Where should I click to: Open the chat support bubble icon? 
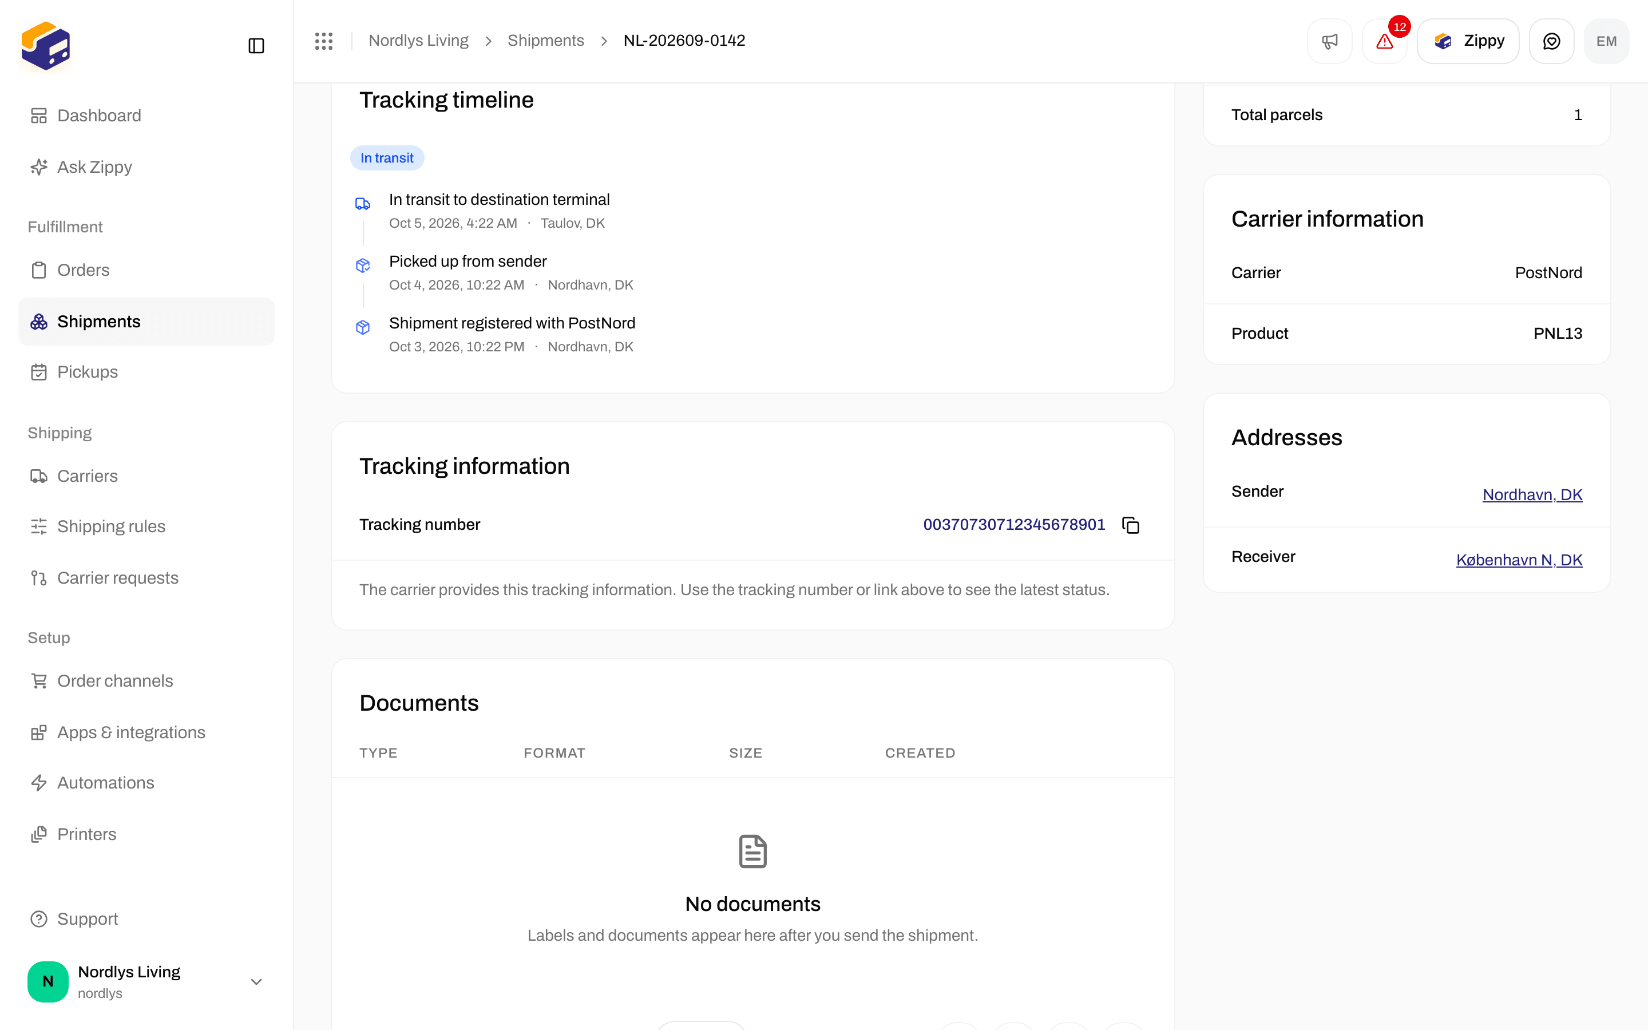[x=1551, y=41]
